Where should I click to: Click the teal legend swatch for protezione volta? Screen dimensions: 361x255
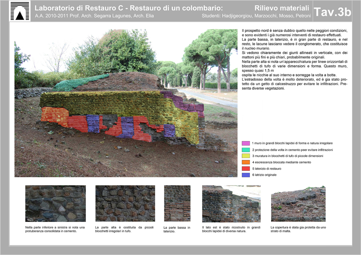click(x=246, y=150)
